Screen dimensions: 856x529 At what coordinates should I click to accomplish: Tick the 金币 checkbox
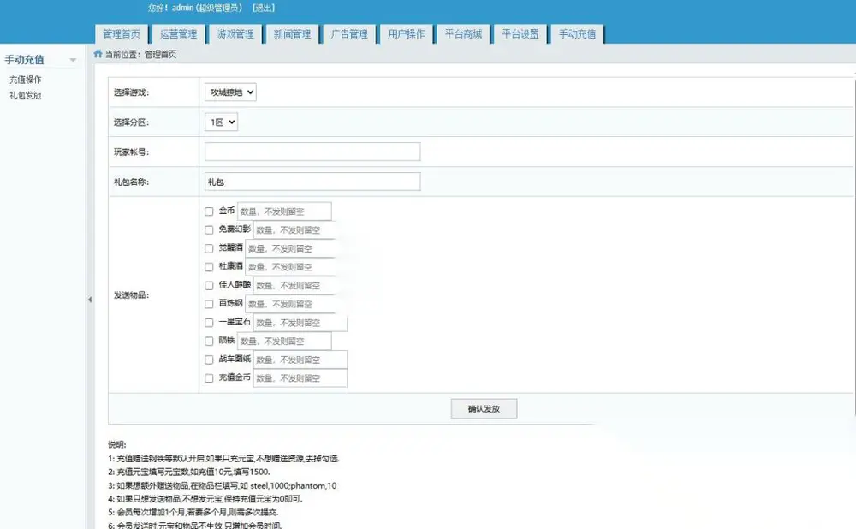pos(209,211)
